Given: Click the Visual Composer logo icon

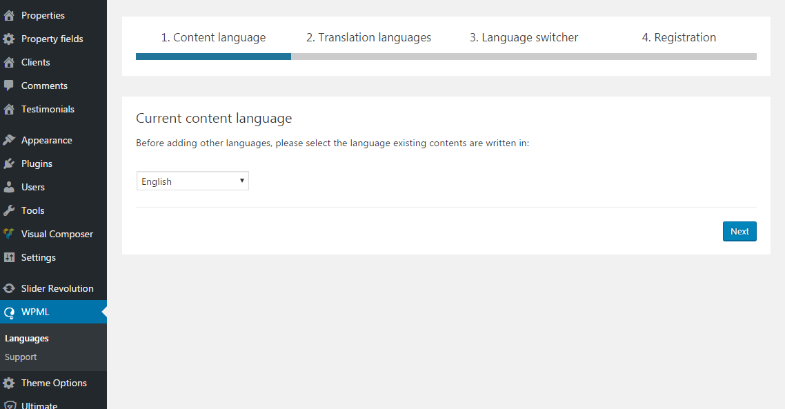Looking at the screenshot, I should pyautogui.click(x=9, y=234).
